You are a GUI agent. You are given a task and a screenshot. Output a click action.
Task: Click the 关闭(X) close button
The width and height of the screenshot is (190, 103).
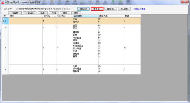point(124,9)
